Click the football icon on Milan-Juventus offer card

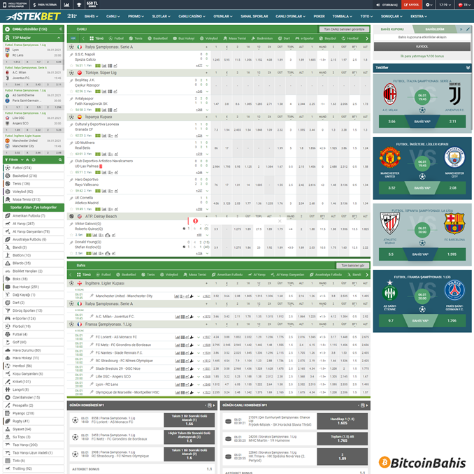point(422,110)
